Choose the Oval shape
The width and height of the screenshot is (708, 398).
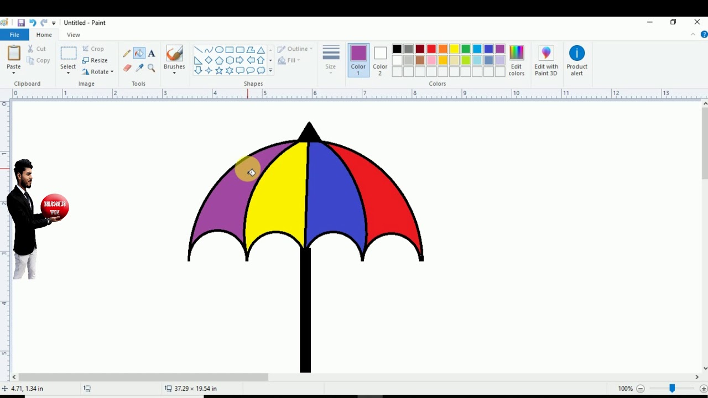click(219, 50)
